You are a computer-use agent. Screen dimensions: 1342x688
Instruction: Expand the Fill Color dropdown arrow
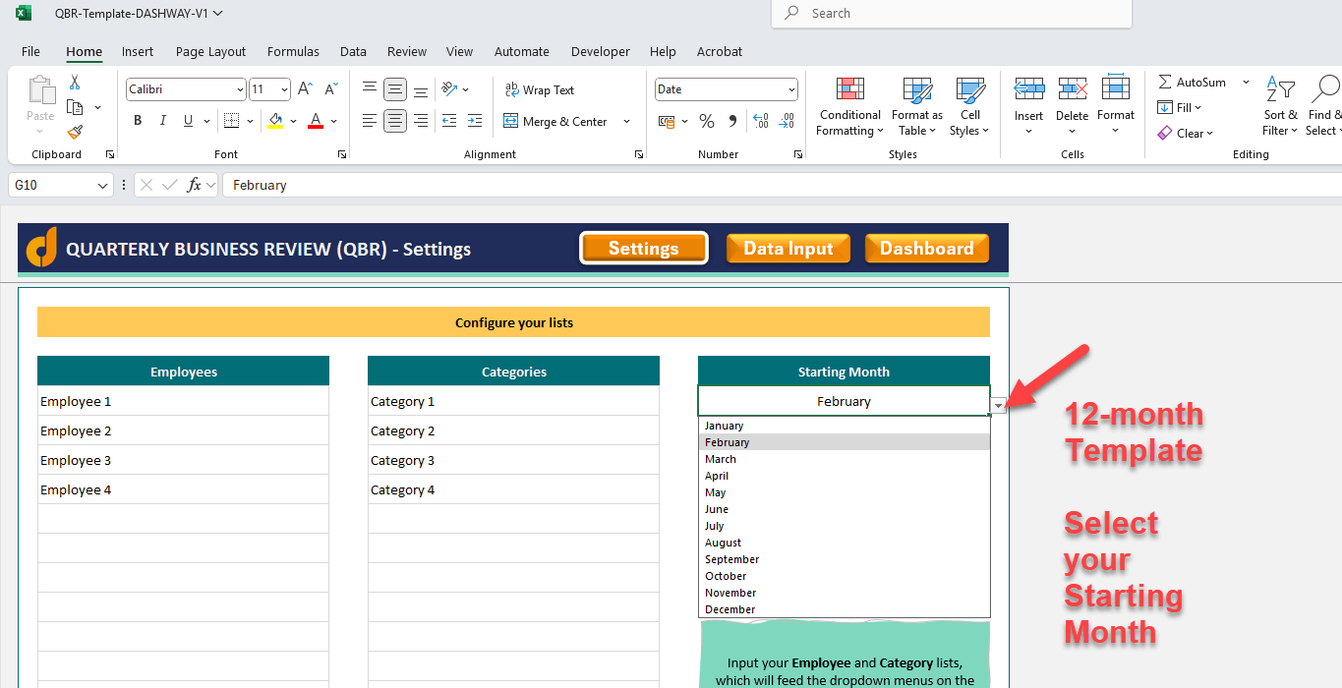click(x=292, y=121)
